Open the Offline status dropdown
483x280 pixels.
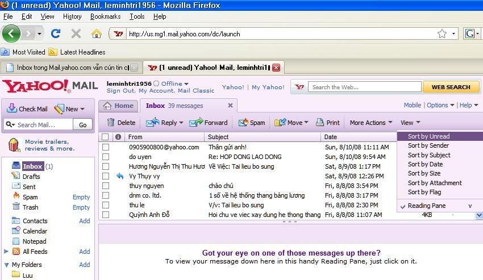coord(186,84)
